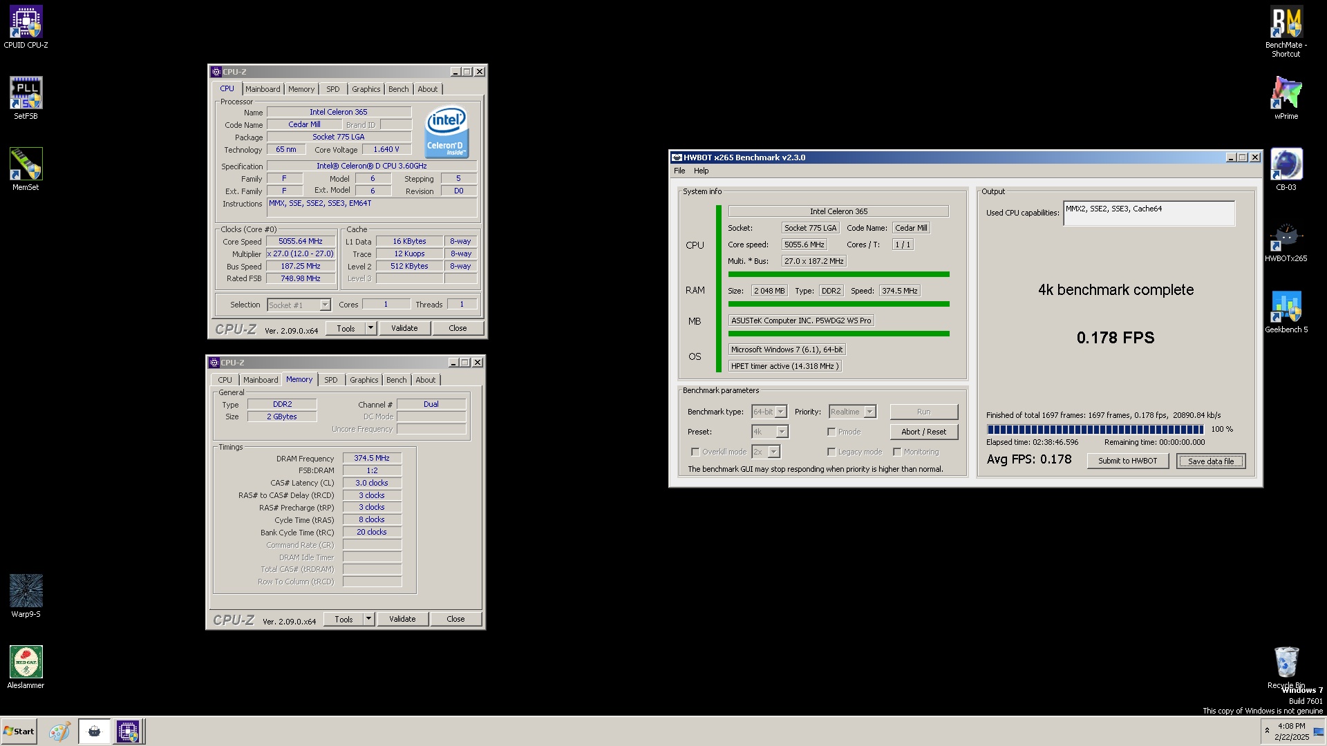Click Close button in Memory CPU-Z window
Viewport: 1327px width, 746px height.
click(x=455, y=619)
